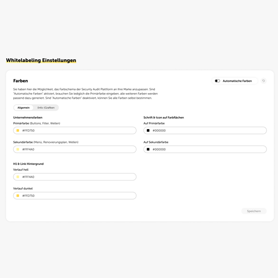
Task: Click the Auf Primärfarbe black swatch
Action: pos(148,131)
